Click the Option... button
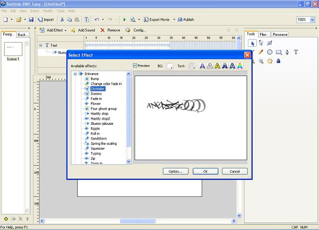Image resolution: width=319 pixels, height=230 pixels. 176,171
